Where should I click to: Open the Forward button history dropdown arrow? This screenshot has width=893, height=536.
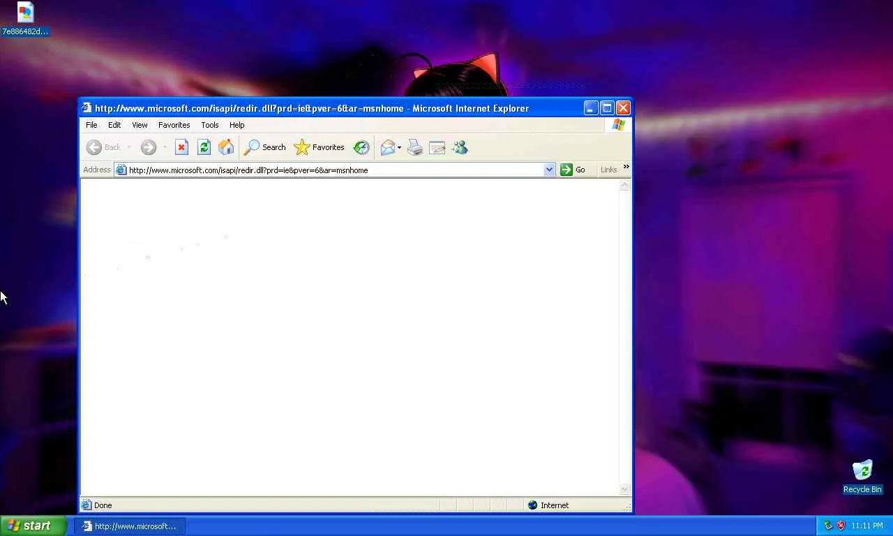pos(165,147)
